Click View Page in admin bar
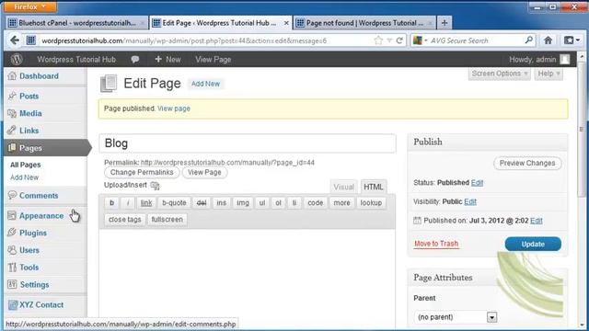The image size is (589, 331). pyautogui.click(x=213, y=59)
